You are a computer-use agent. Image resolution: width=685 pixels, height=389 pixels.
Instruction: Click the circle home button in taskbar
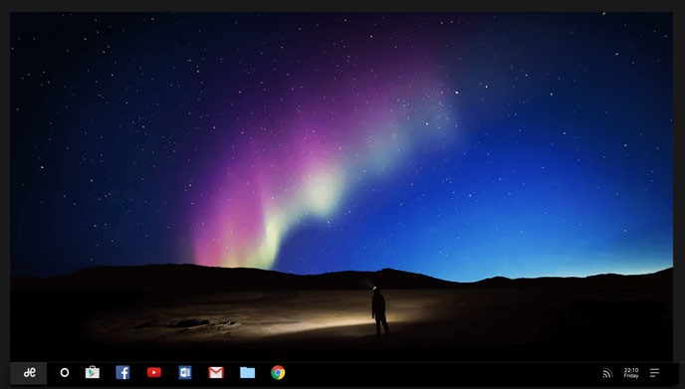click(x=65, y=372)
